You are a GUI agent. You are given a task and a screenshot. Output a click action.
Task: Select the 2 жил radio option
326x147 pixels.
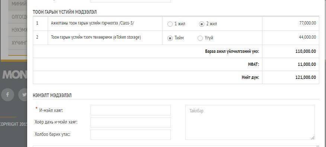click(x=201, y=24)
